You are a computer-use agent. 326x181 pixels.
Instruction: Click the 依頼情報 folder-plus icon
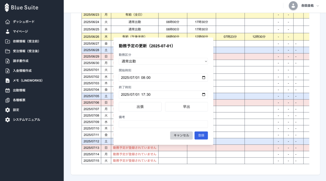(x=8, y=41)
